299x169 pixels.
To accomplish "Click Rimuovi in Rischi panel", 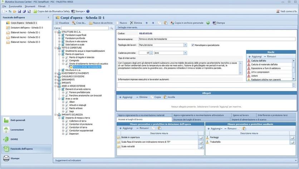I will [x=270, y=57].
